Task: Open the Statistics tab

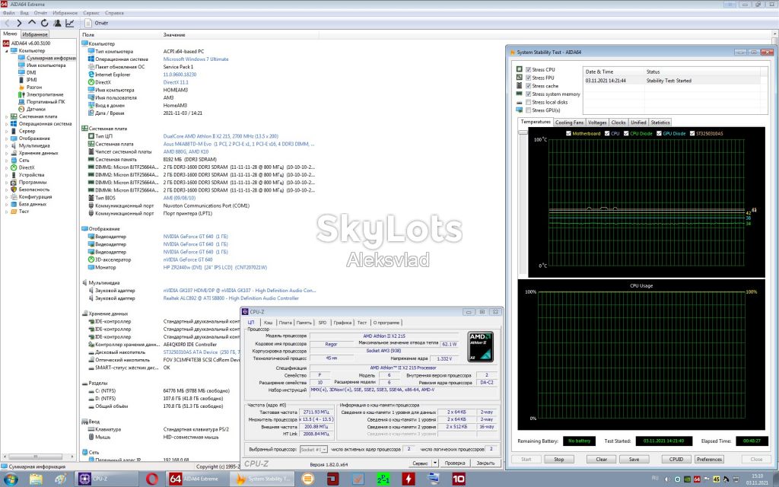Action: pyautogui.click(x=660, y=123)
